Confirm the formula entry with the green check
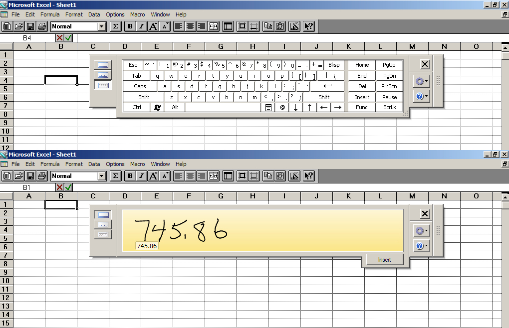 pos(68,37)
